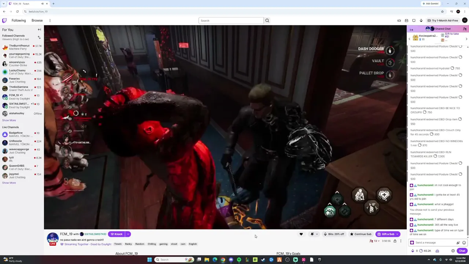Open Spotify from the taskbar

pos(239,260)
